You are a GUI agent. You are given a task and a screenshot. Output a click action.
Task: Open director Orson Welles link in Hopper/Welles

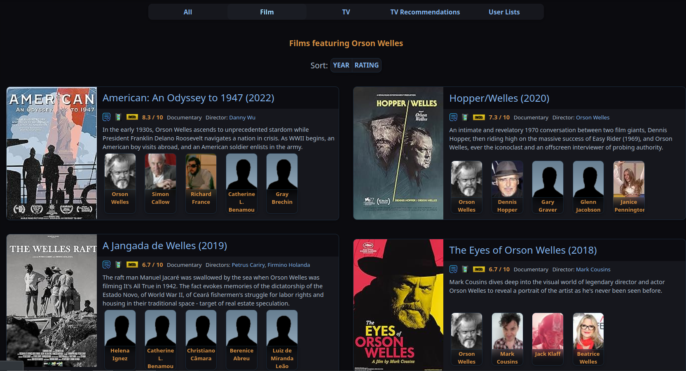click(592, 117)
